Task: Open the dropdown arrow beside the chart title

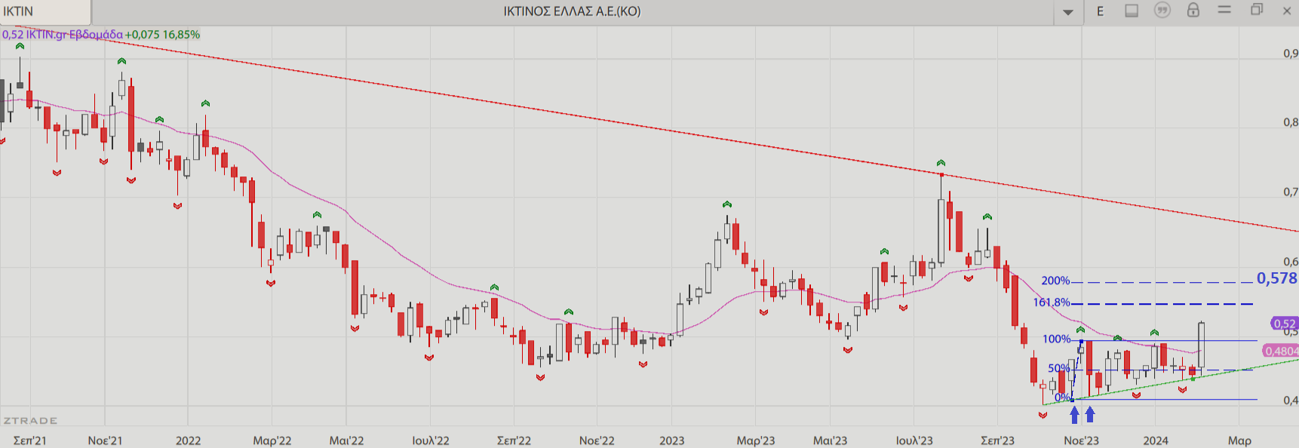Action: coord(1068,12)
